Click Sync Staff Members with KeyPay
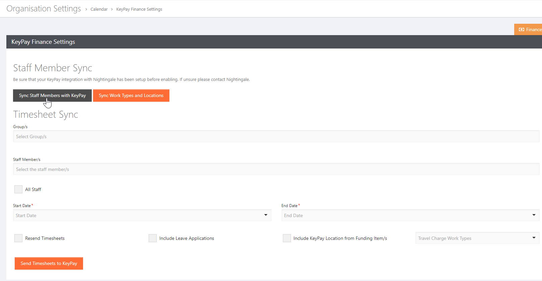542x281 pixels. [x=52, y=95]
